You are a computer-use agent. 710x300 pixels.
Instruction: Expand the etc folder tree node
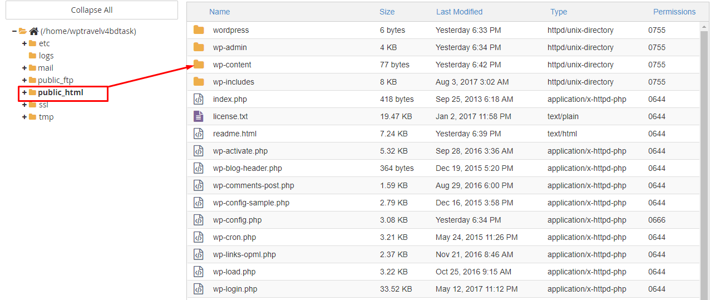(x=24, y=43)
